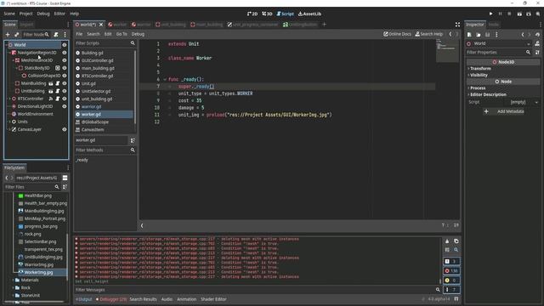Open the Editor menu
The image size is (544, 306).
pos(59,14)
